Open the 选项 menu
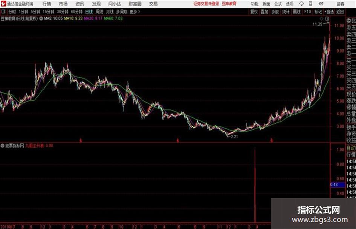Image resolution: width=356 pixels, height=229 pixels. pos(290,4)
